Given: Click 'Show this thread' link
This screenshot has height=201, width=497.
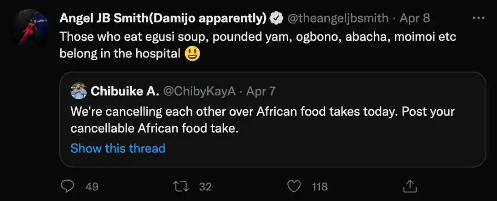Looking at the screenshot, I should (118, 148).
